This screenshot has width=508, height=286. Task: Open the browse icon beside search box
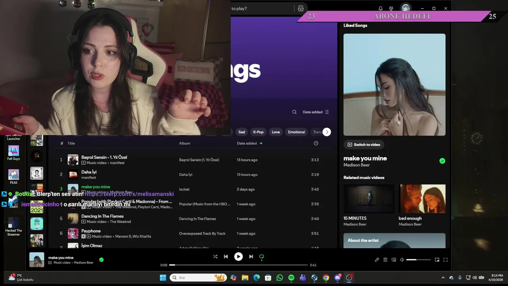(x=301, y=8)
